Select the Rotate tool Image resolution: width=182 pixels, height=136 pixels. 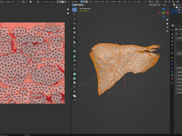(x=75, y=23)
